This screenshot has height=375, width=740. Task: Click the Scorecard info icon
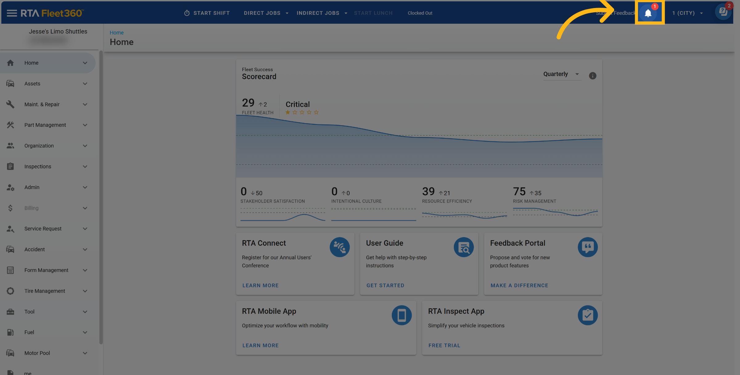click(592, 76)
